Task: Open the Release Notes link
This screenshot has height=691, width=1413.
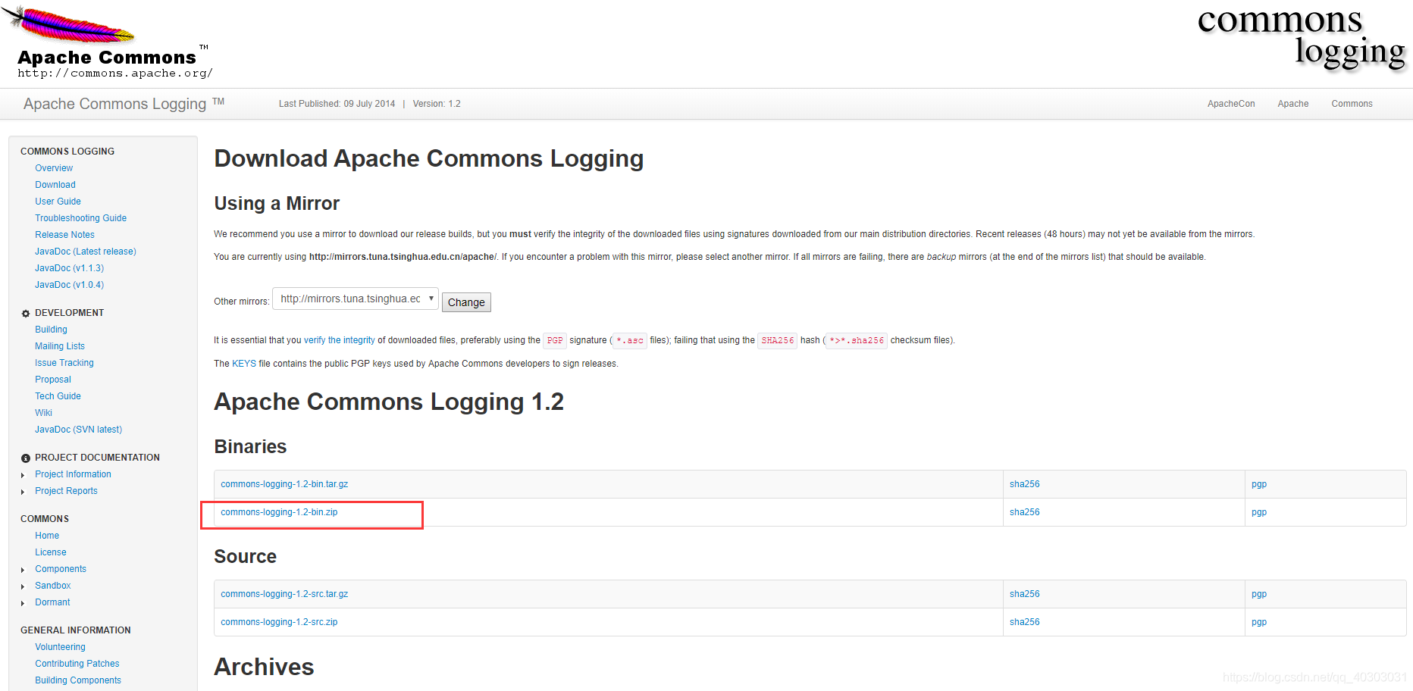Action: 64,235
